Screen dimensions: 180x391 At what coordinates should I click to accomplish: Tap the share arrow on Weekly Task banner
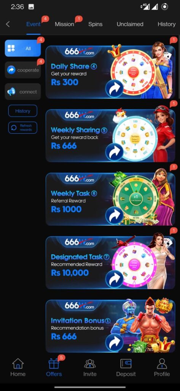pyautogui.click(x=115, y=216)
